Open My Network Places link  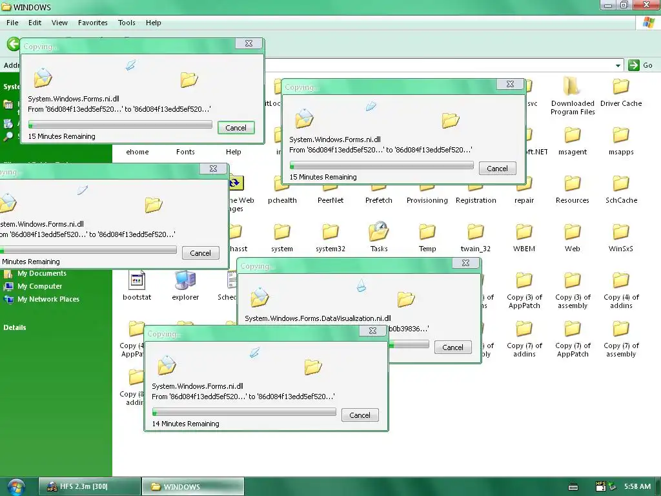(x=48, y=299)
